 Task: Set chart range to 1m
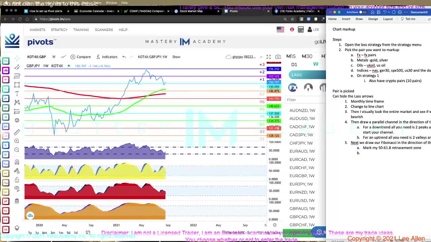tap(61, 233)
